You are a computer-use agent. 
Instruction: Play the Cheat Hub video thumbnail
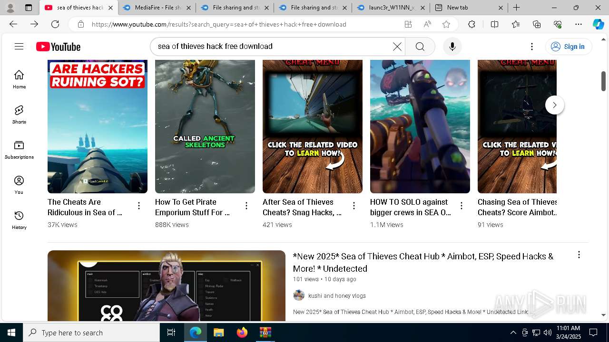click(x=167, y=285)
